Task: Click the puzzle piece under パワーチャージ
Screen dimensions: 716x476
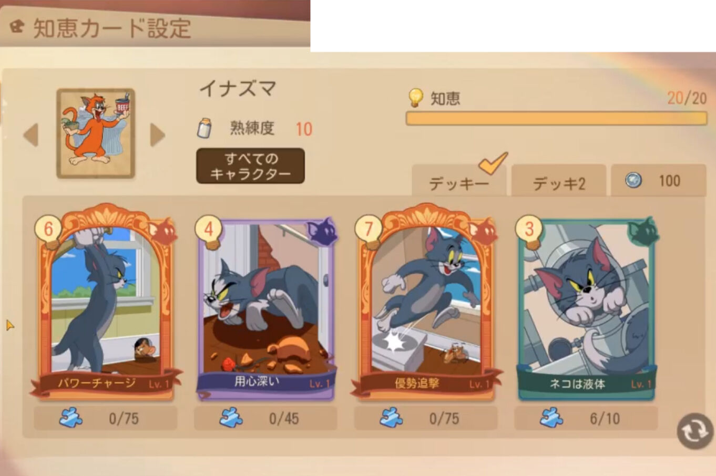Action: [71, 418]
